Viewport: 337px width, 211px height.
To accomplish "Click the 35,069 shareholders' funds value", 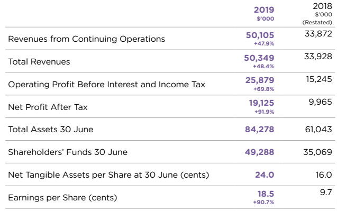I will point(317,152).
